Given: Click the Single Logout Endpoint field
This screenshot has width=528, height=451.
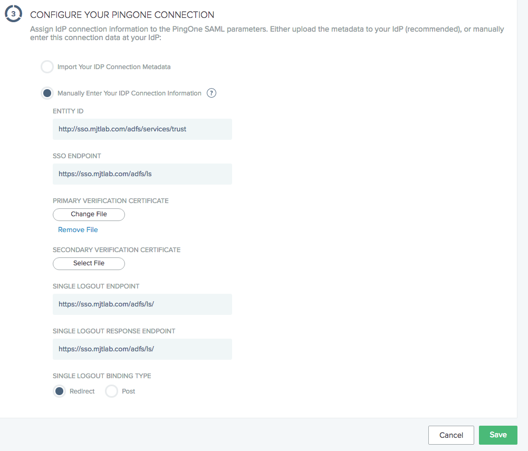Looking at the screenshot, I should [142, 304].
